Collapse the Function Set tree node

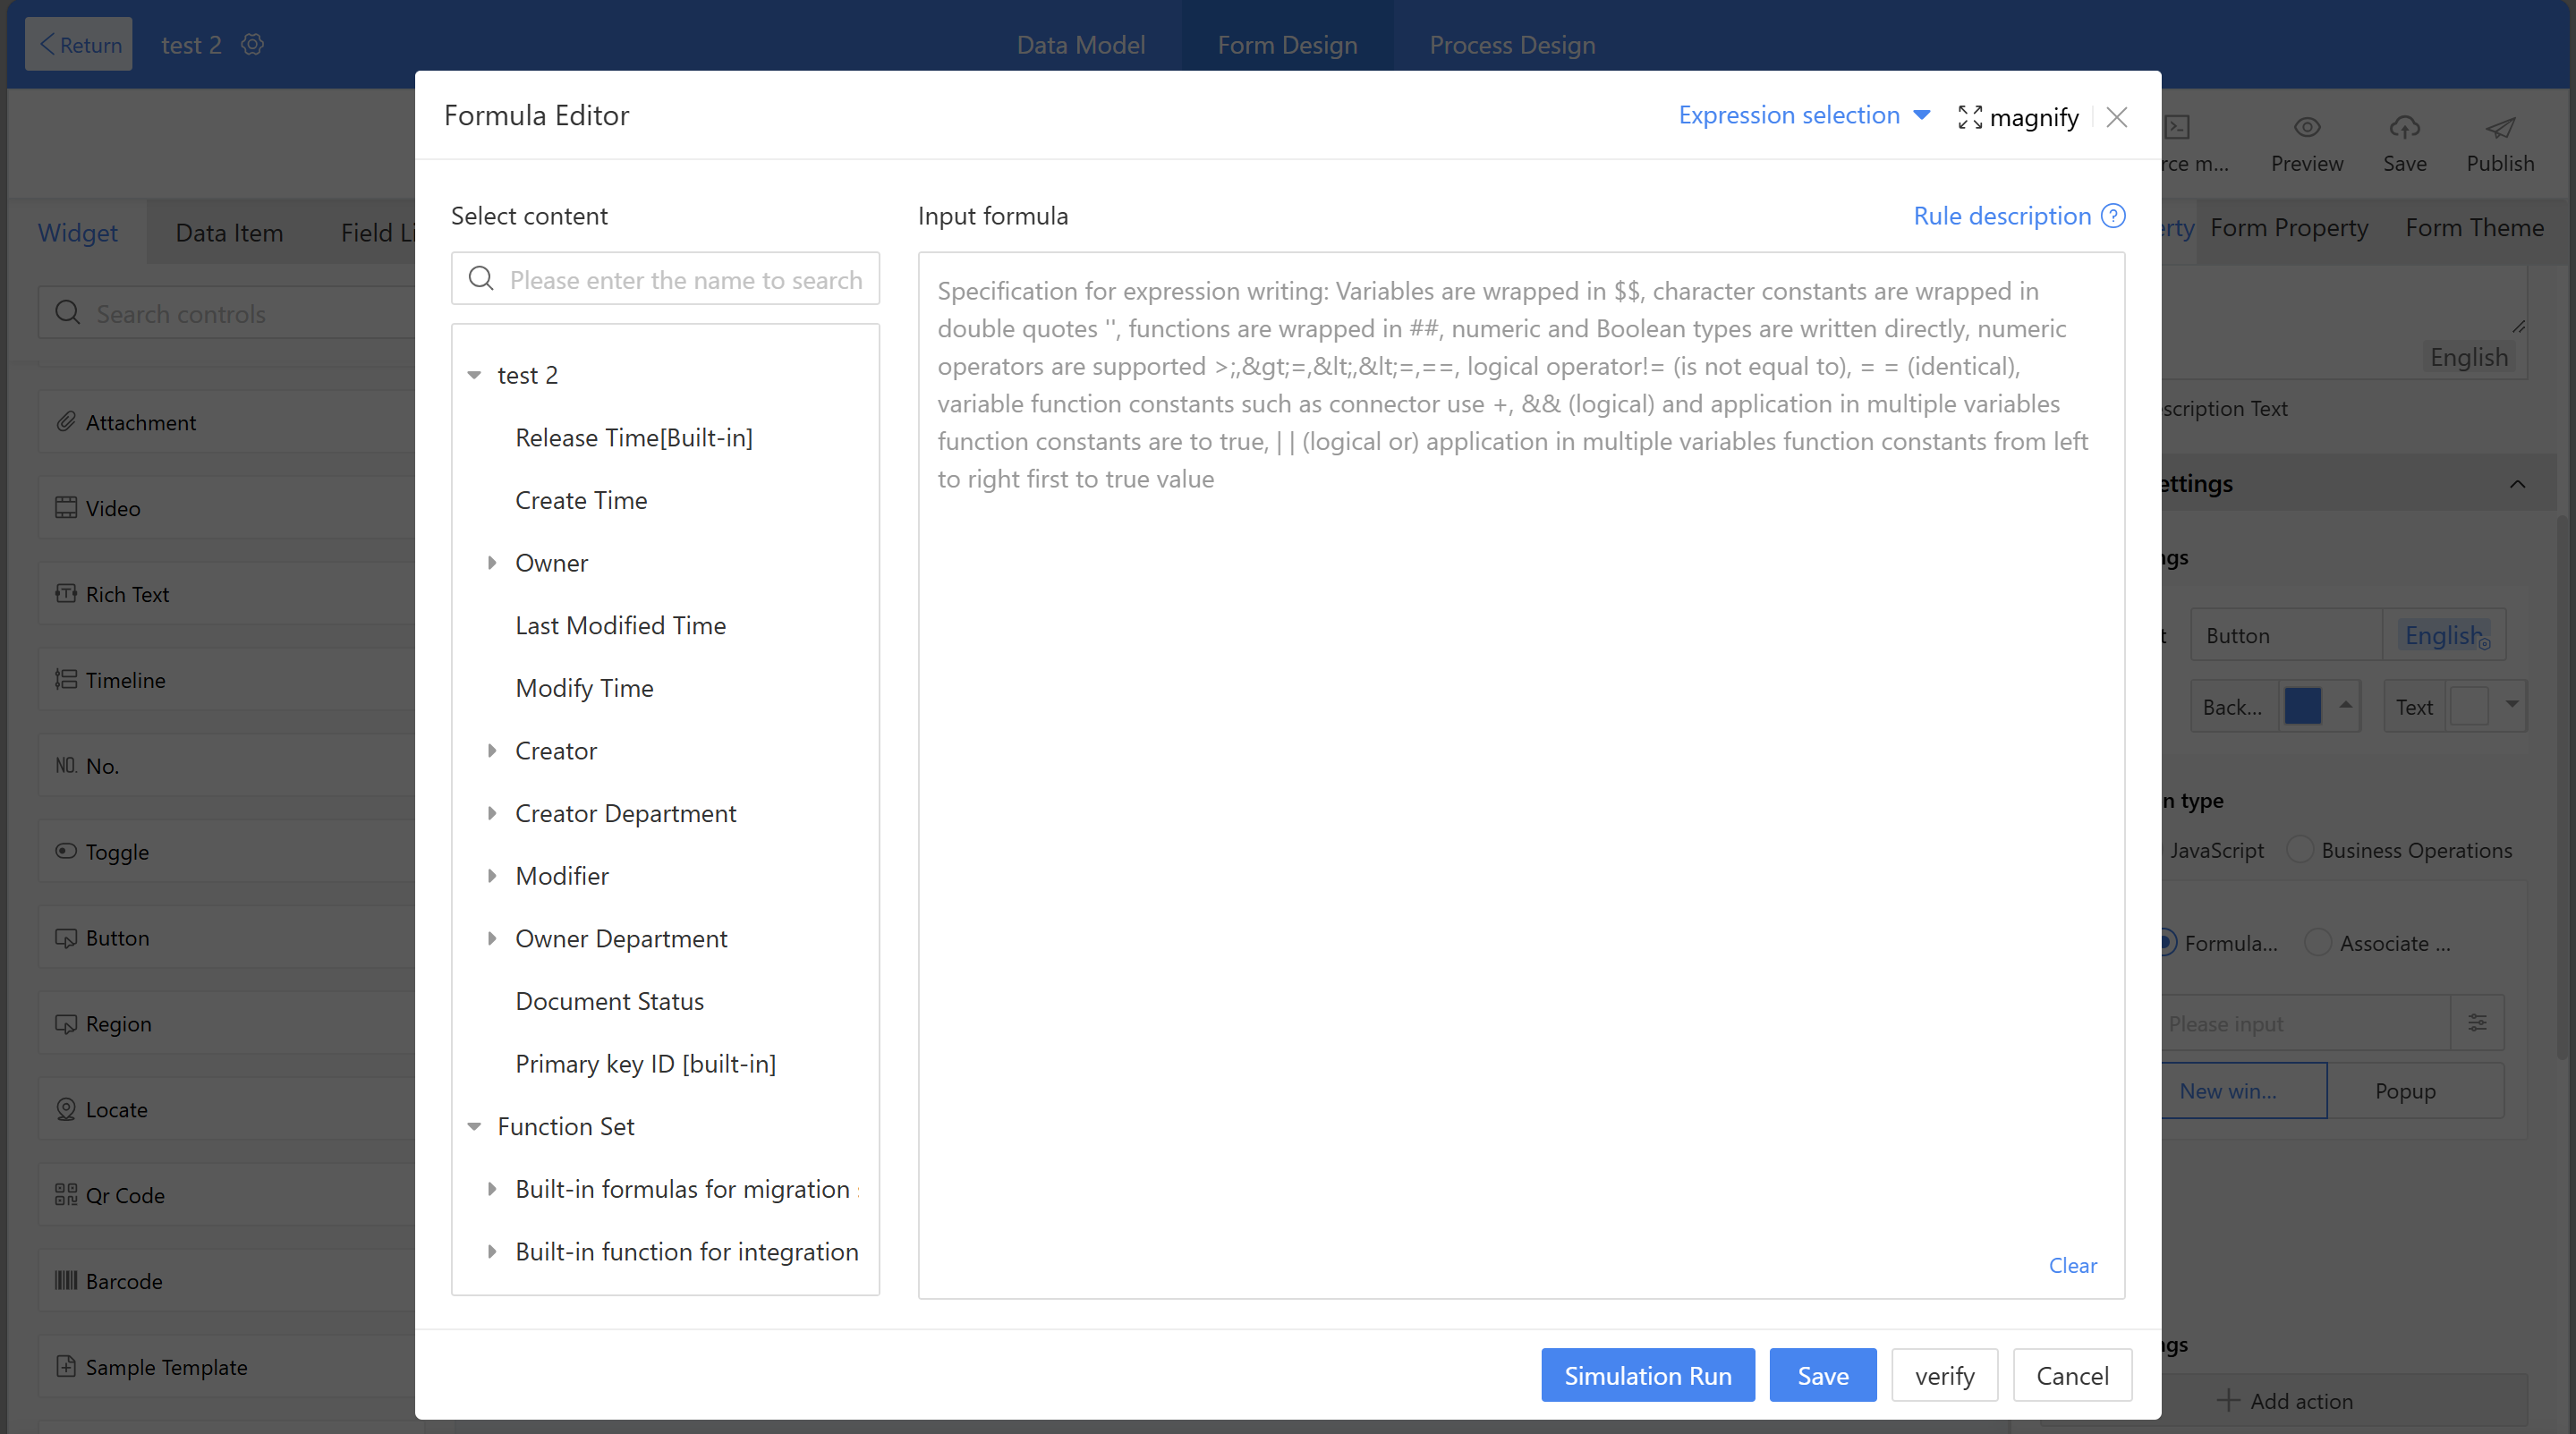tap(474, 1126)
